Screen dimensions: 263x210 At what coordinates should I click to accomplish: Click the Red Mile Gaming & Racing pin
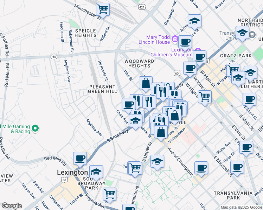coord(35,128)
